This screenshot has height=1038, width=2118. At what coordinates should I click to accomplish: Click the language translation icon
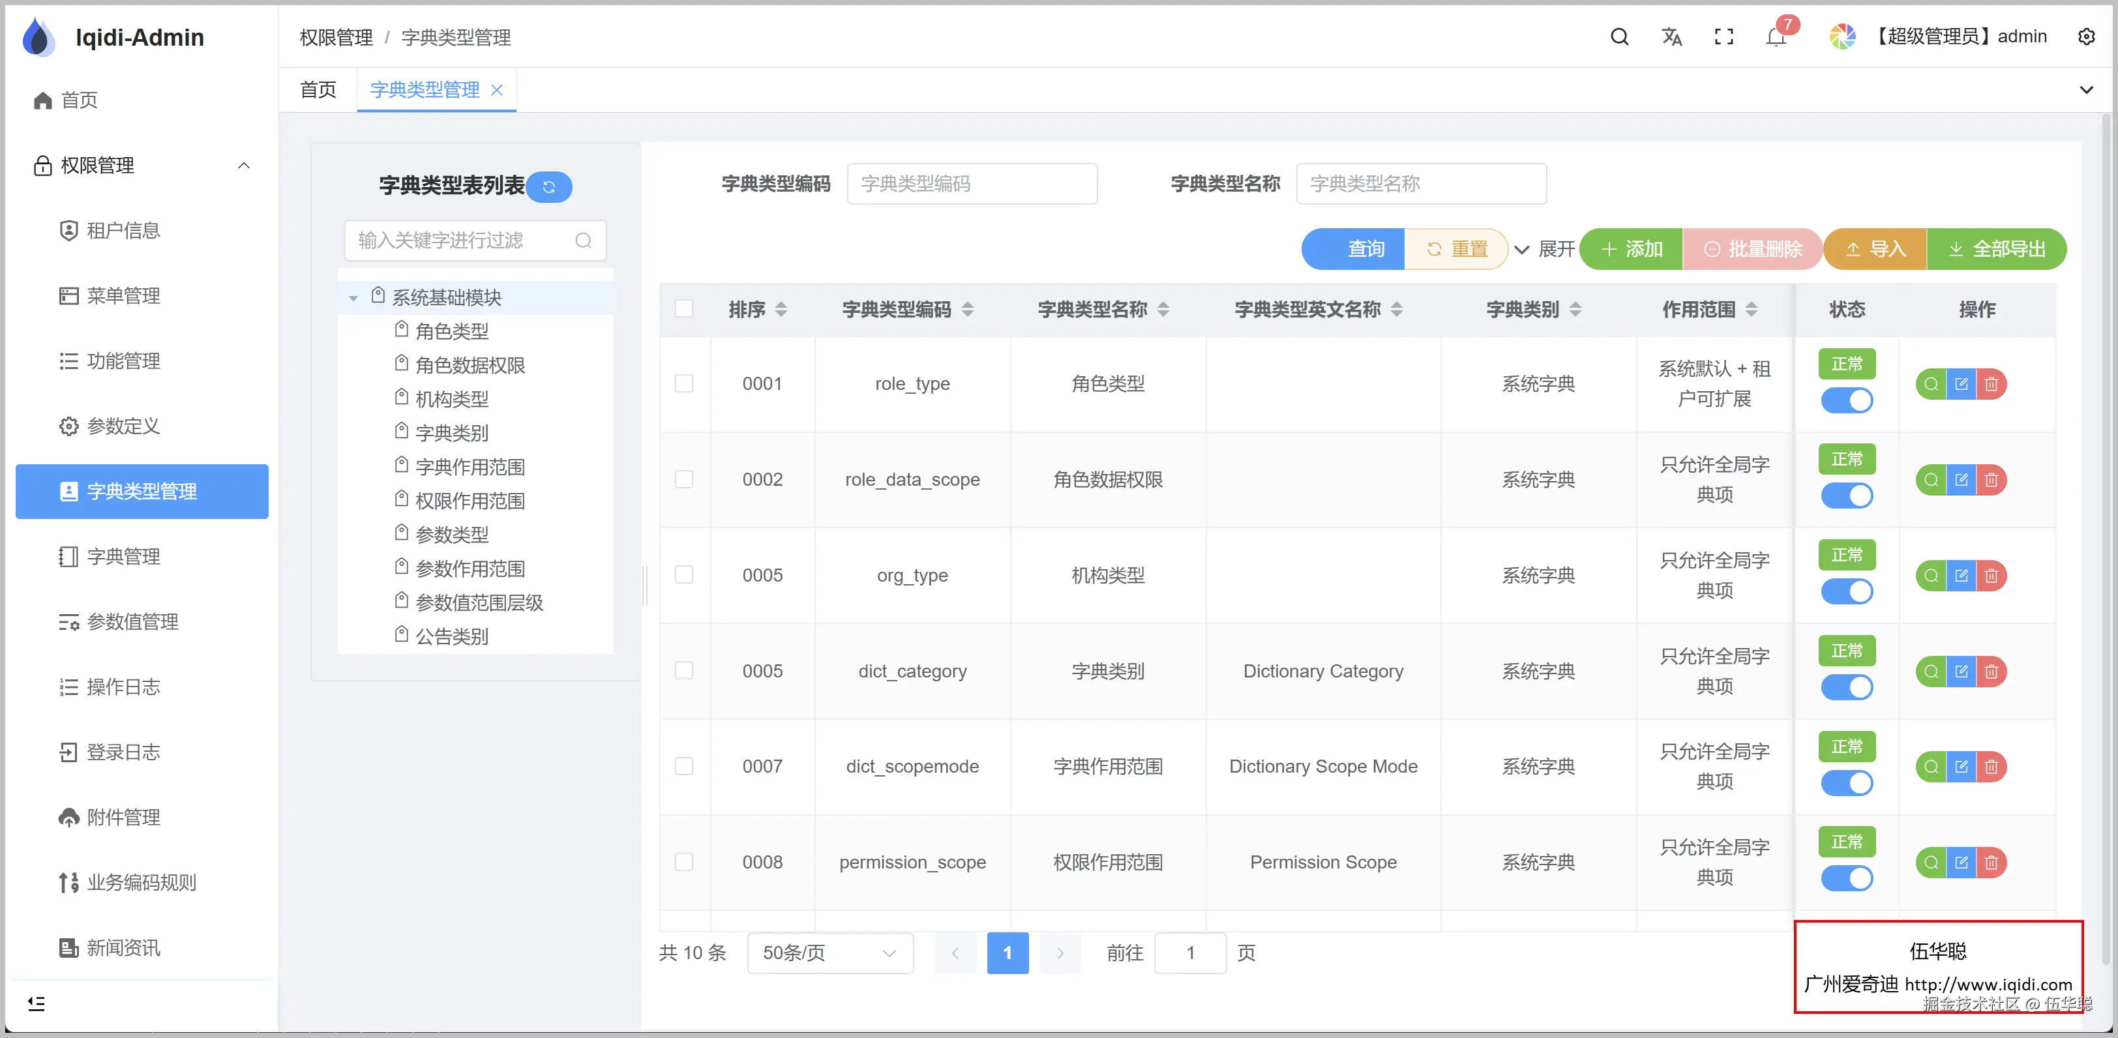[1671, 37]
